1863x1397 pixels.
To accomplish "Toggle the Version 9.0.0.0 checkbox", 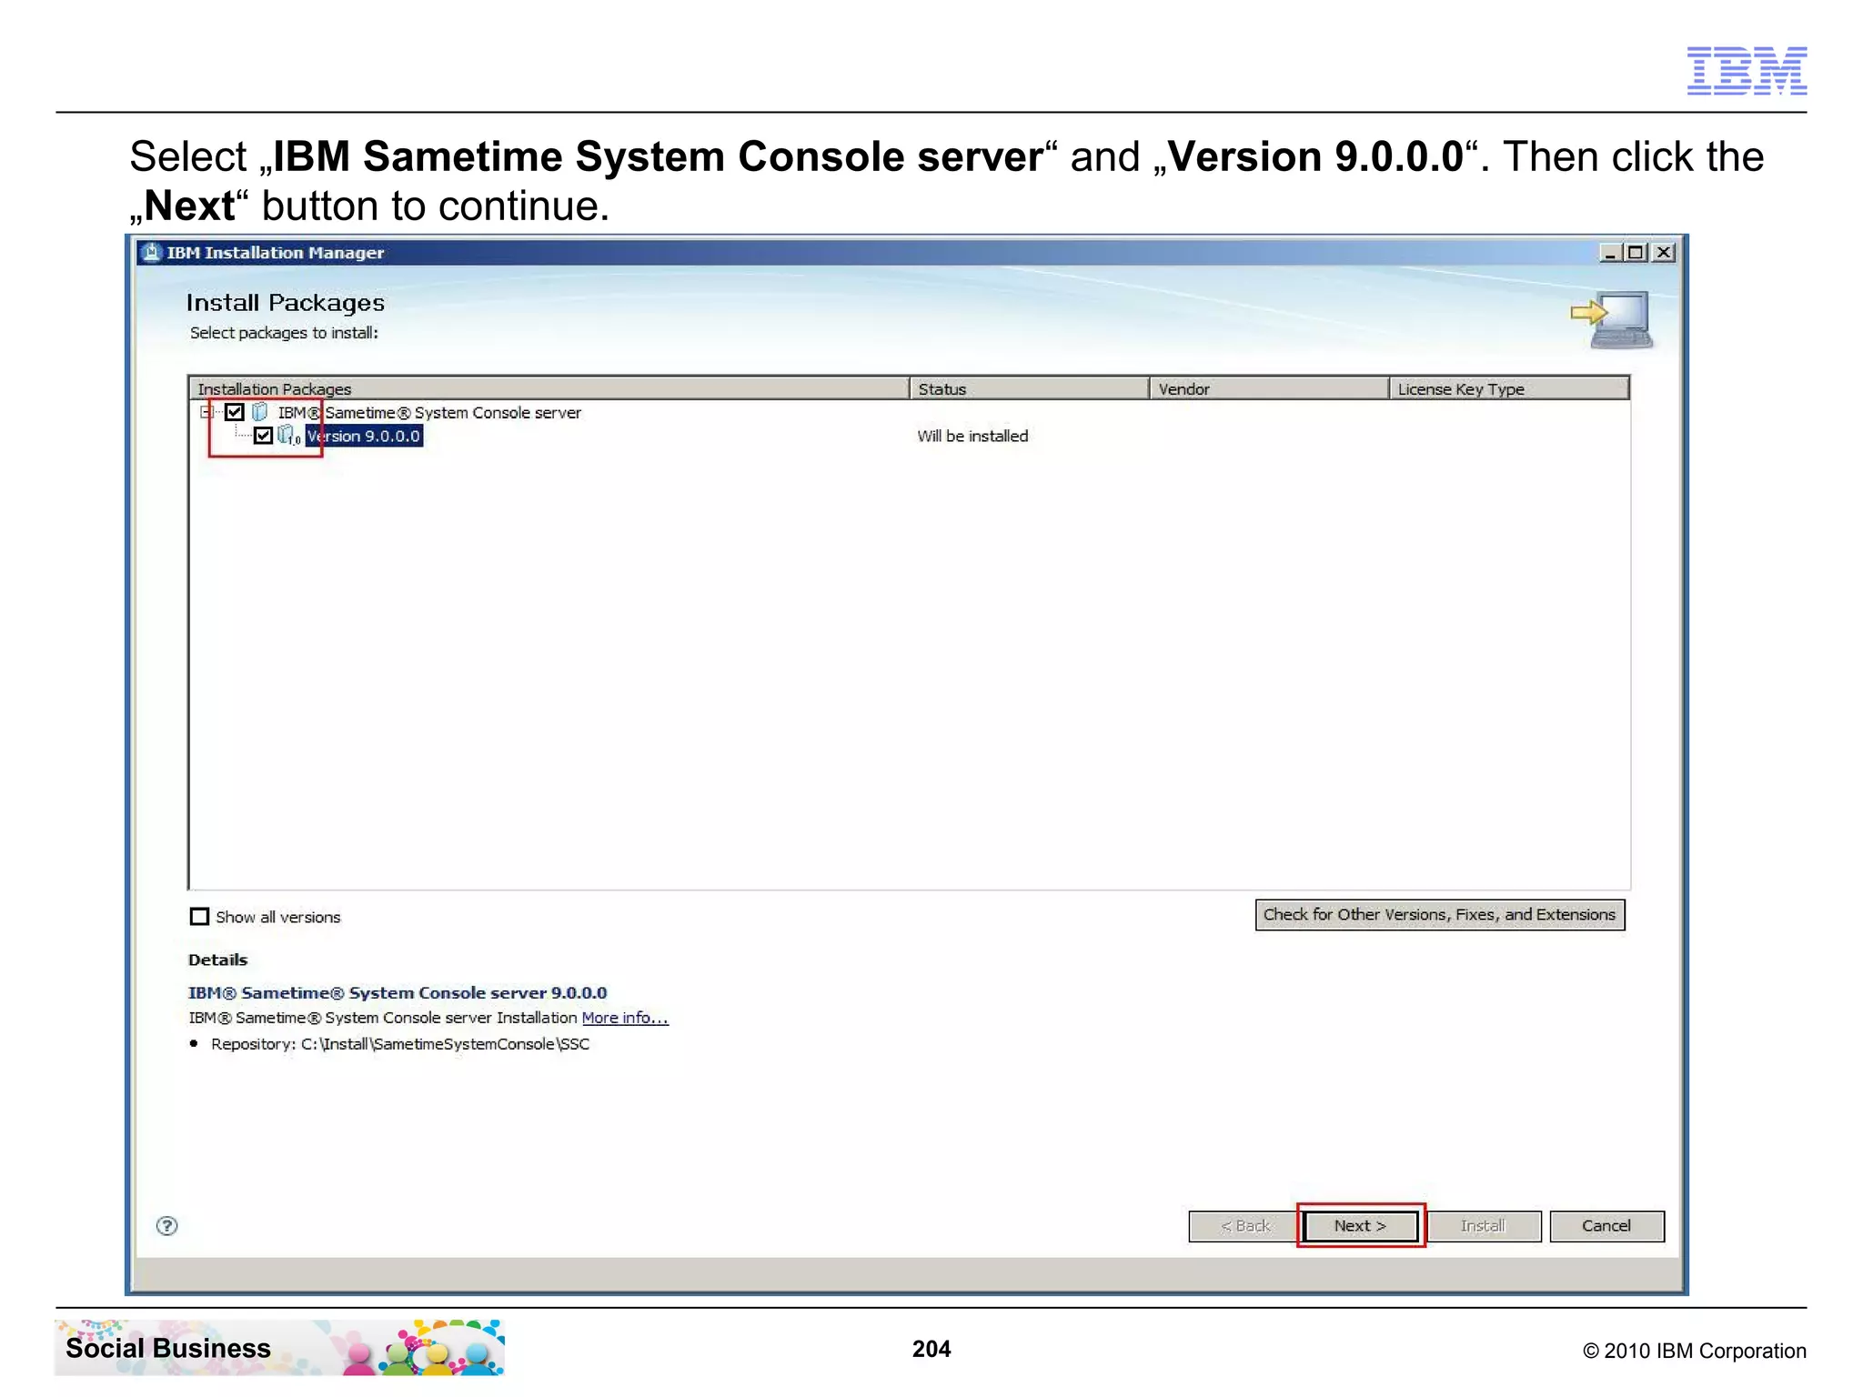I will [263, 436].
